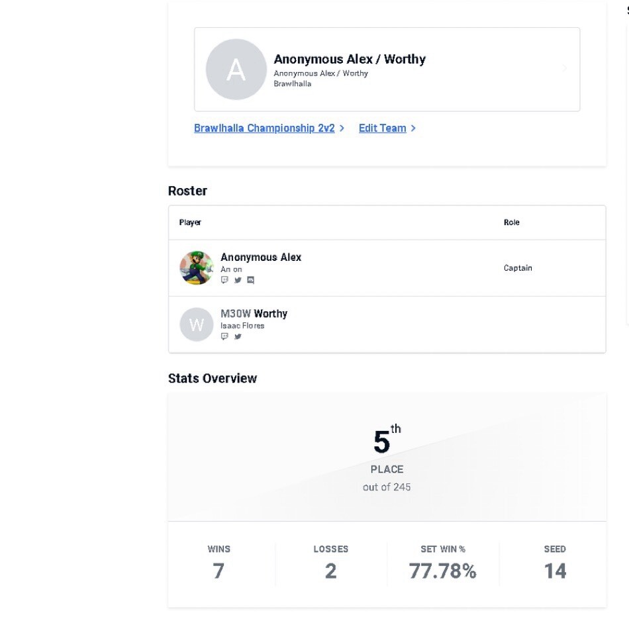Image resolution: width=629 pixels, height=619 pixels.
Task: Open Anonymous Alex player name in roster
Action: [261, 257]
